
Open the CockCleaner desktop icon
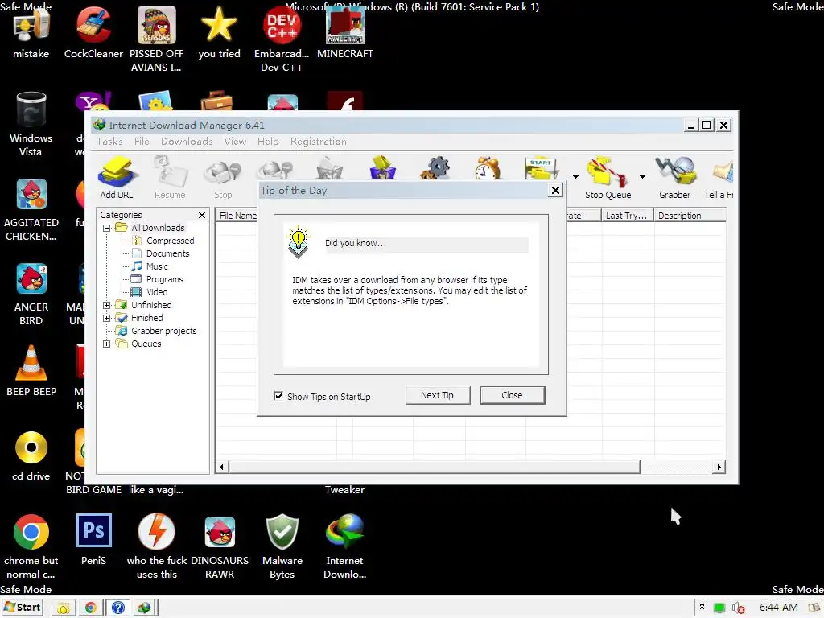pos(93,32)
